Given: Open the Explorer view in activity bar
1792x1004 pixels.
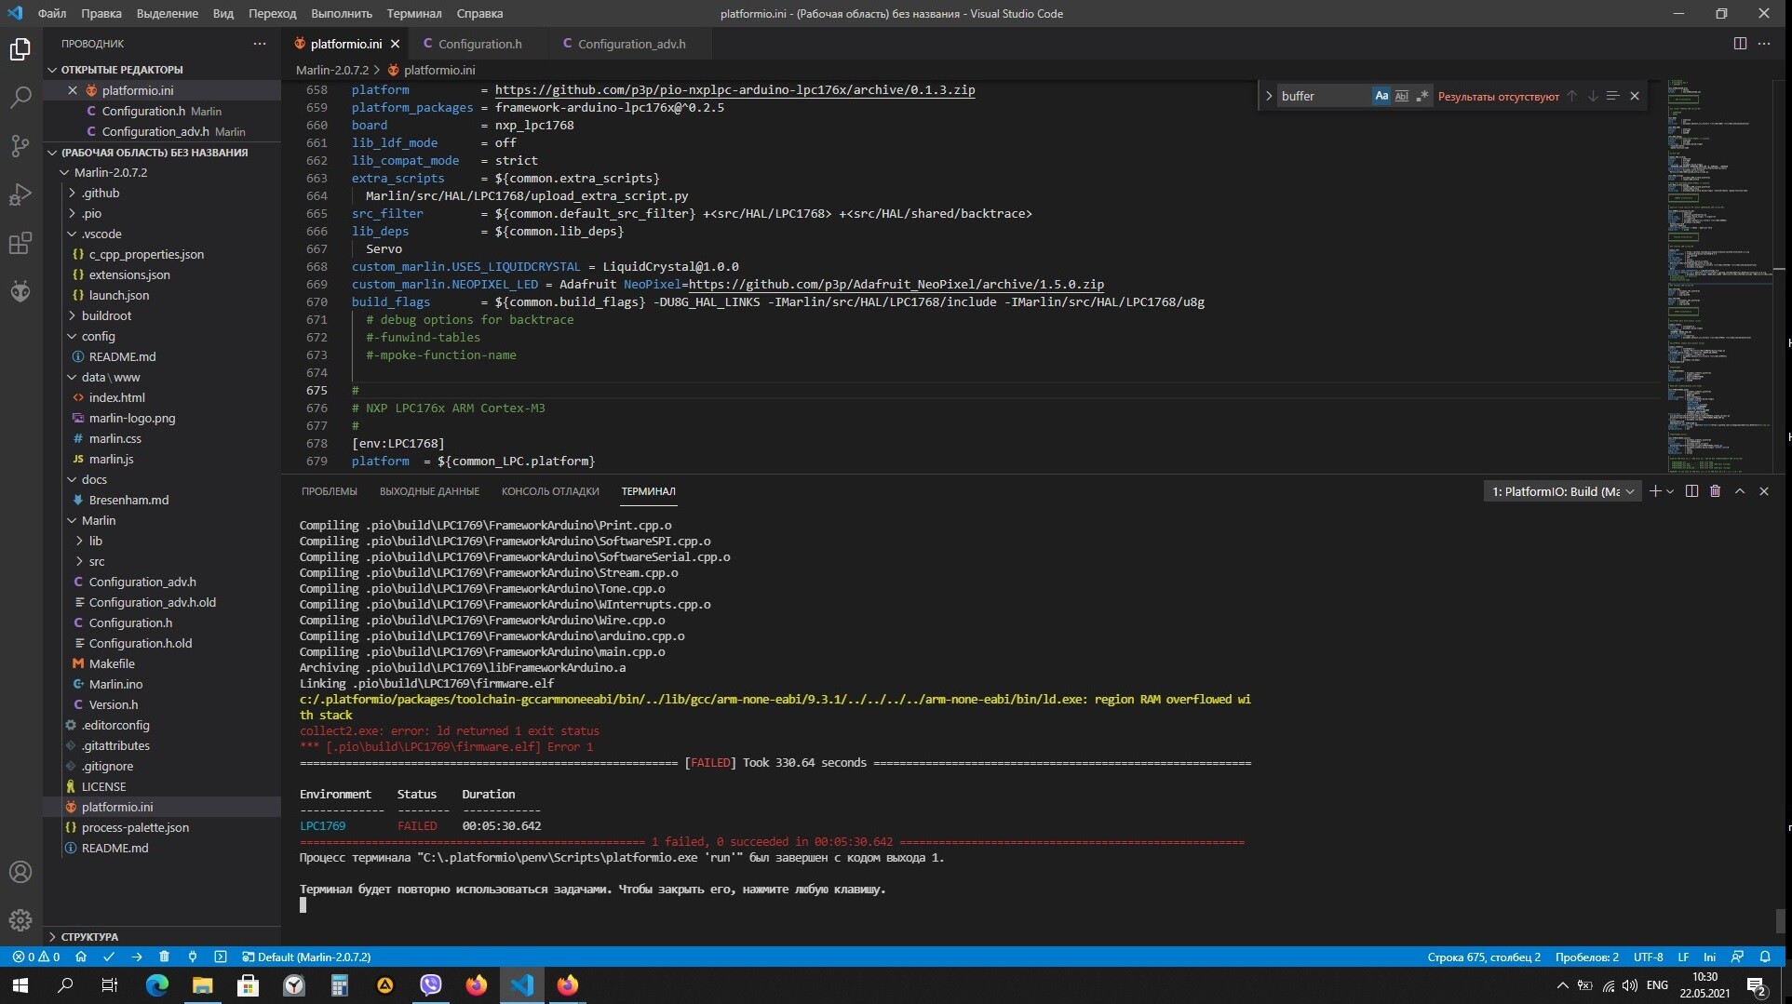Looking at the screenshot, I should 20,49.
